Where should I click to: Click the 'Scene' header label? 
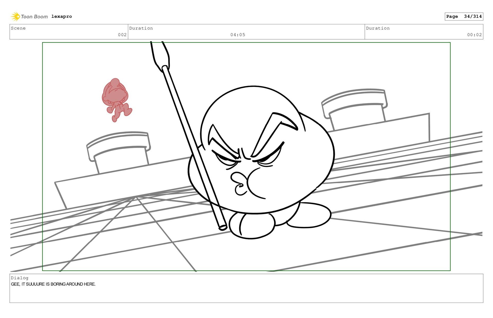tap(18, 28)
